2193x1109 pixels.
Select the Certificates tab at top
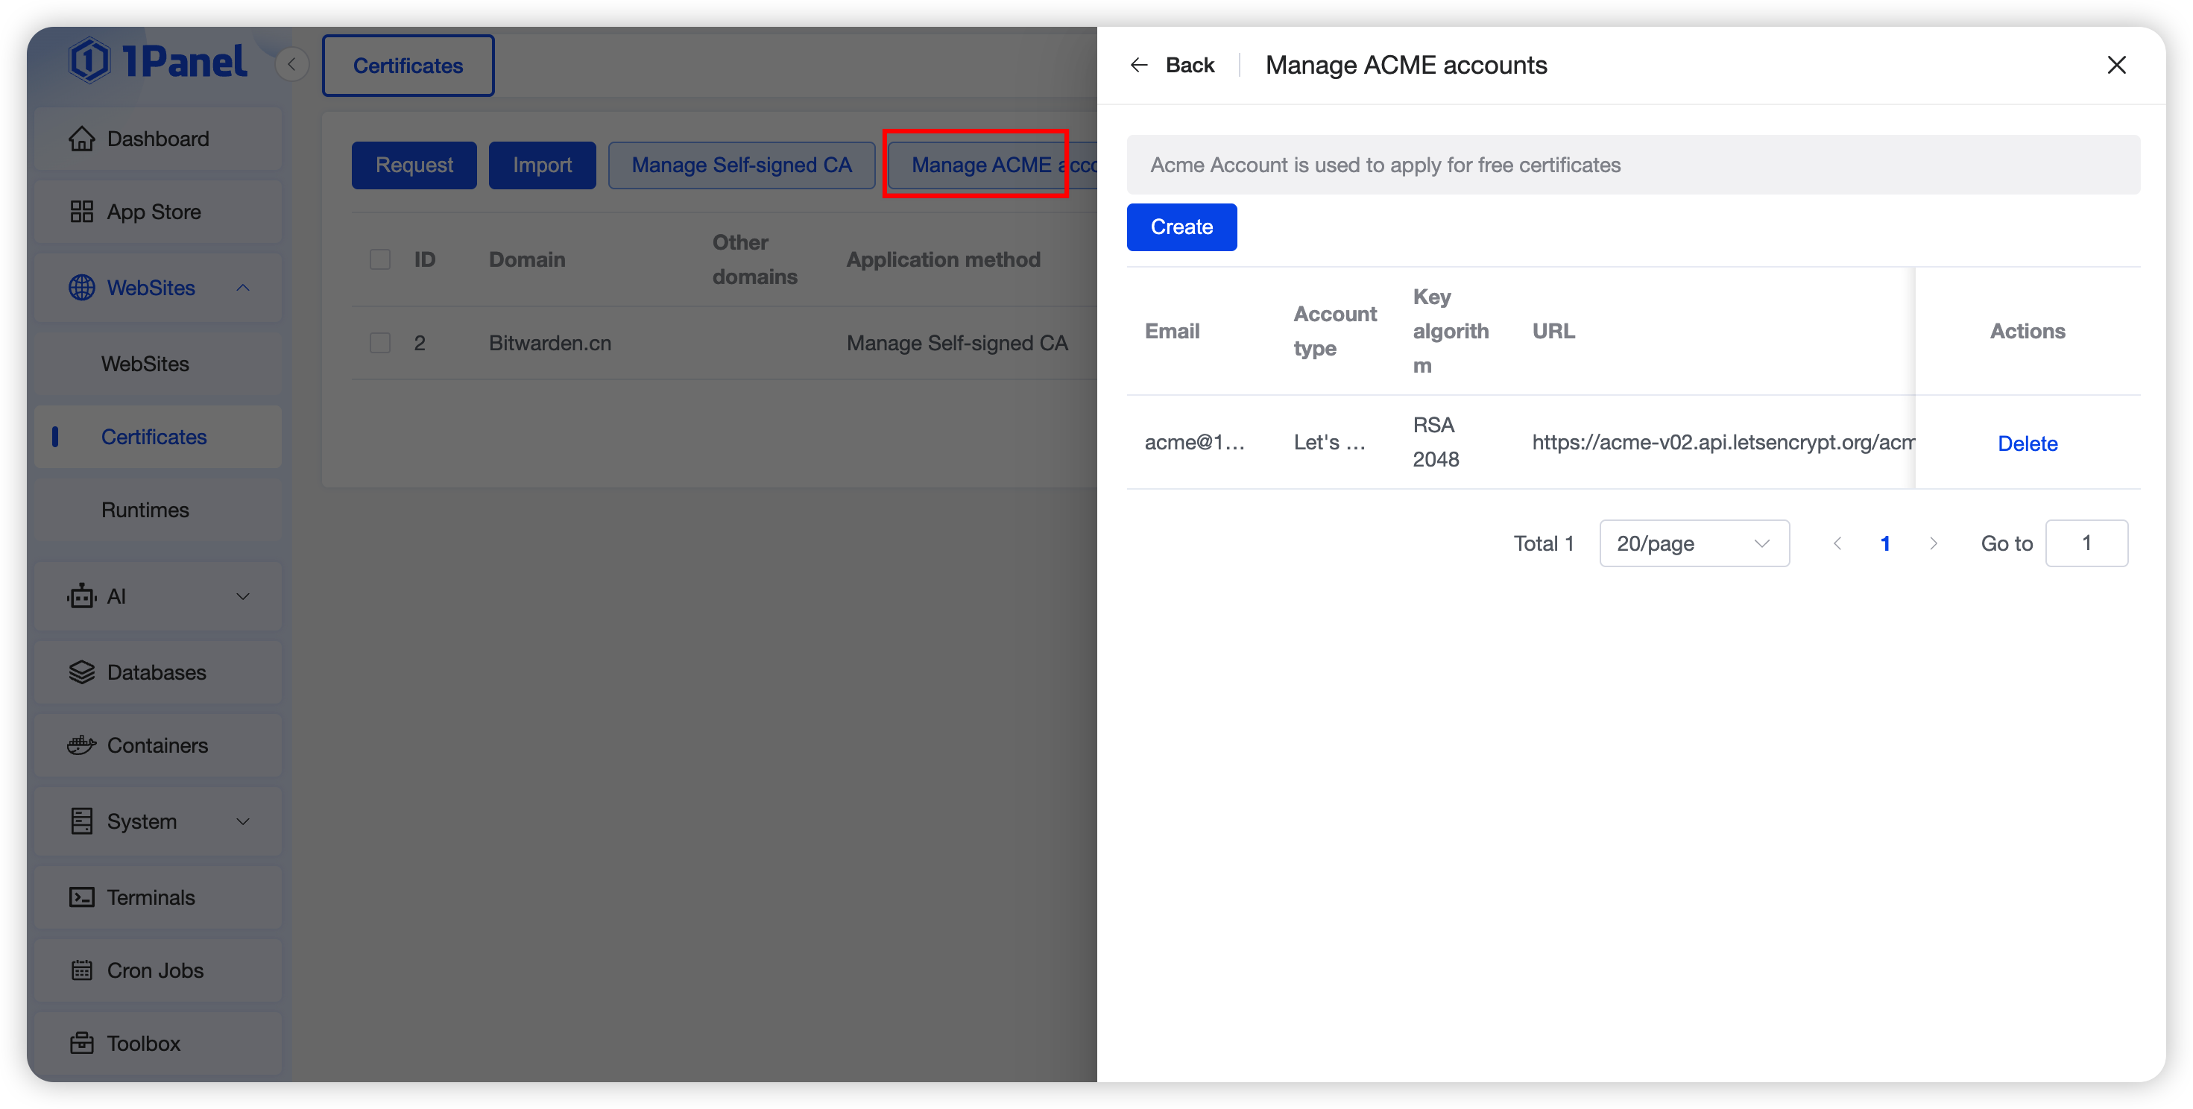408,66
